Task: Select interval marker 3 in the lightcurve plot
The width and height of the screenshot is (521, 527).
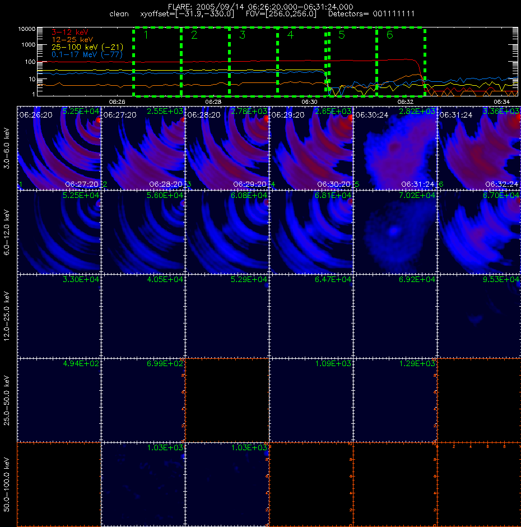Action: point(243,35)
